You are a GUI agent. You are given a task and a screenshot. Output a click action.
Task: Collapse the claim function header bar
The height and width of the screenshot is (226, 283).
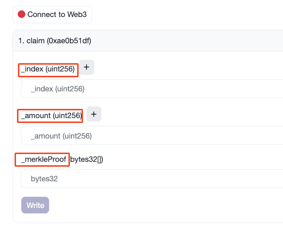click(x=148, y=41)
